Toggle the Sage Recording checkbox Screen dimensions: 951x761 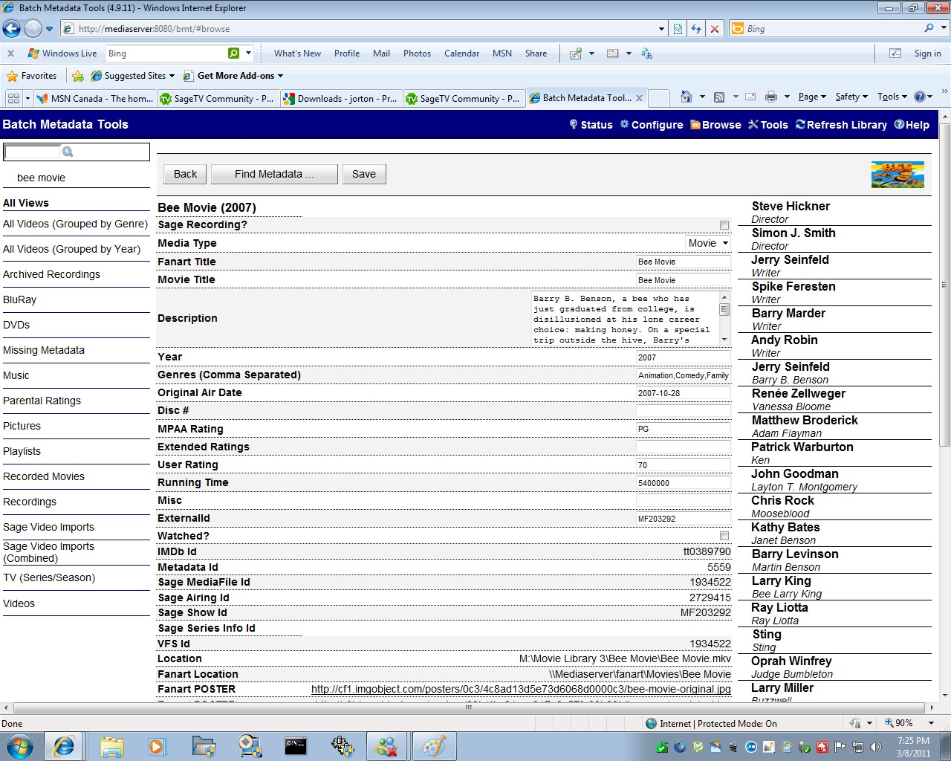pyautogui.click(x=724, y=225)
